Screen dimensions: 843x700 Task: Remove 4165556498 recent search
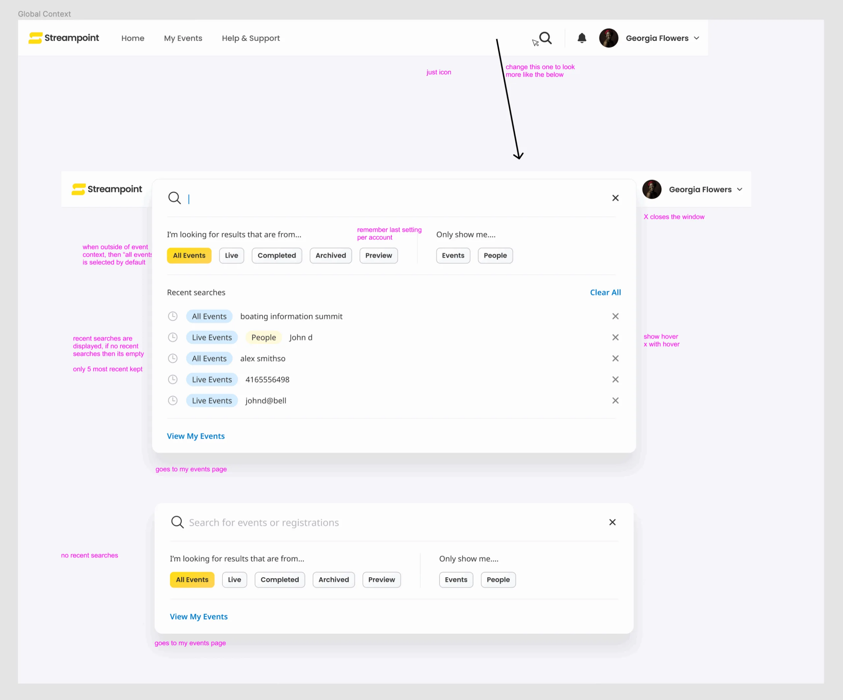[615, 380]
